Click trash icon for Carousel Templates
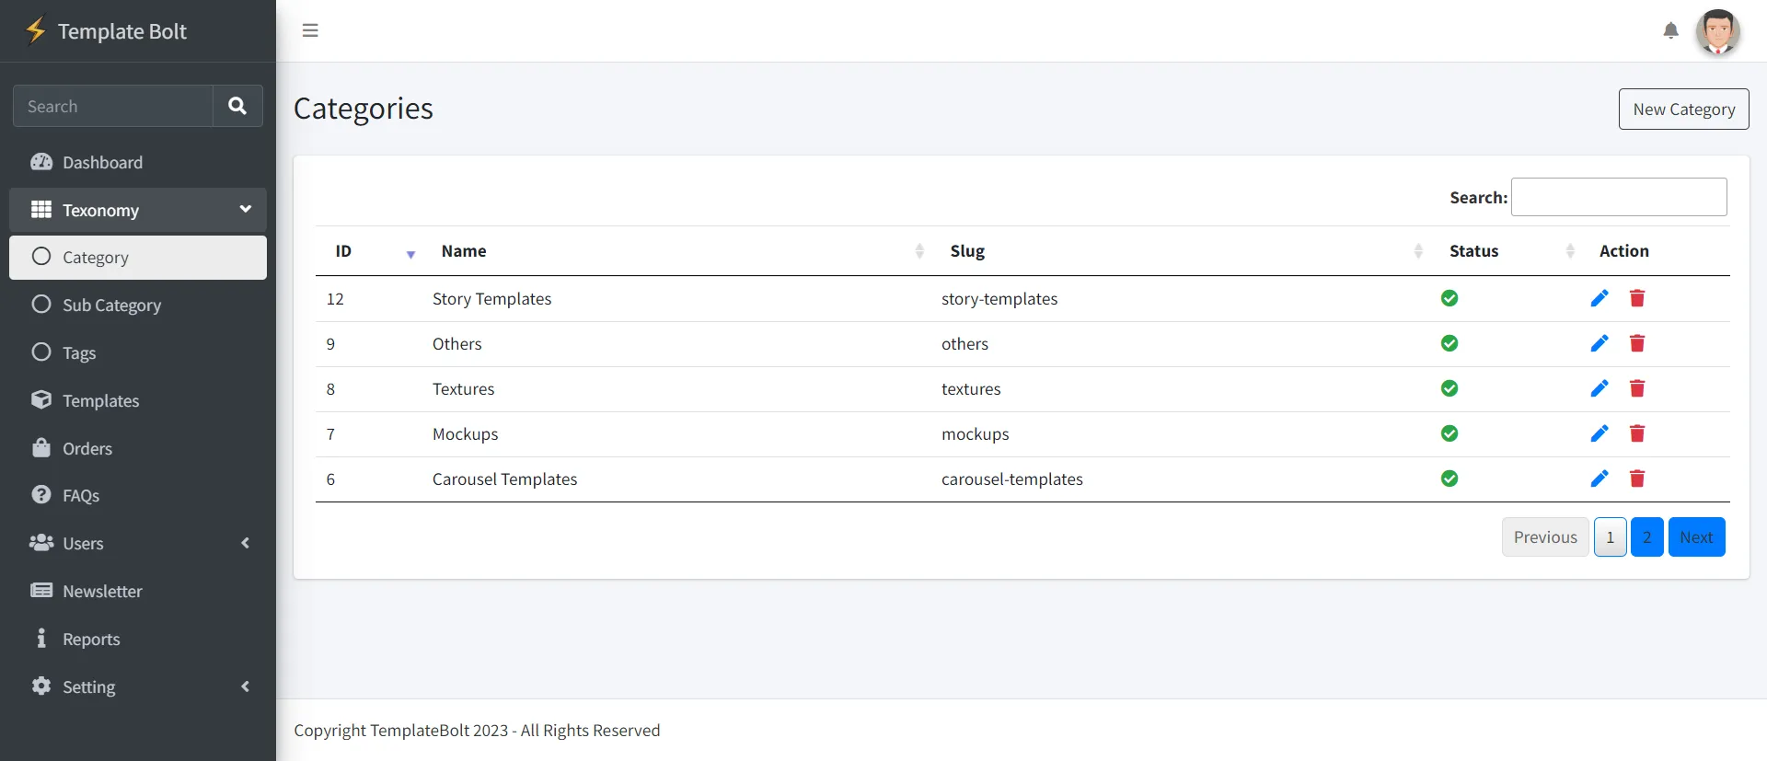Viewport: 1767px width, 761px height. (1637, 479)
